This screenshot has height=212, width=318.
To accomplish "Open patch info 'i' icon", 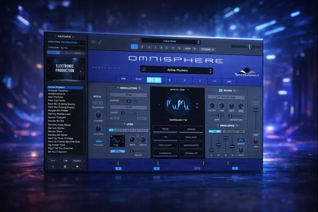I will tap(144, 69).
